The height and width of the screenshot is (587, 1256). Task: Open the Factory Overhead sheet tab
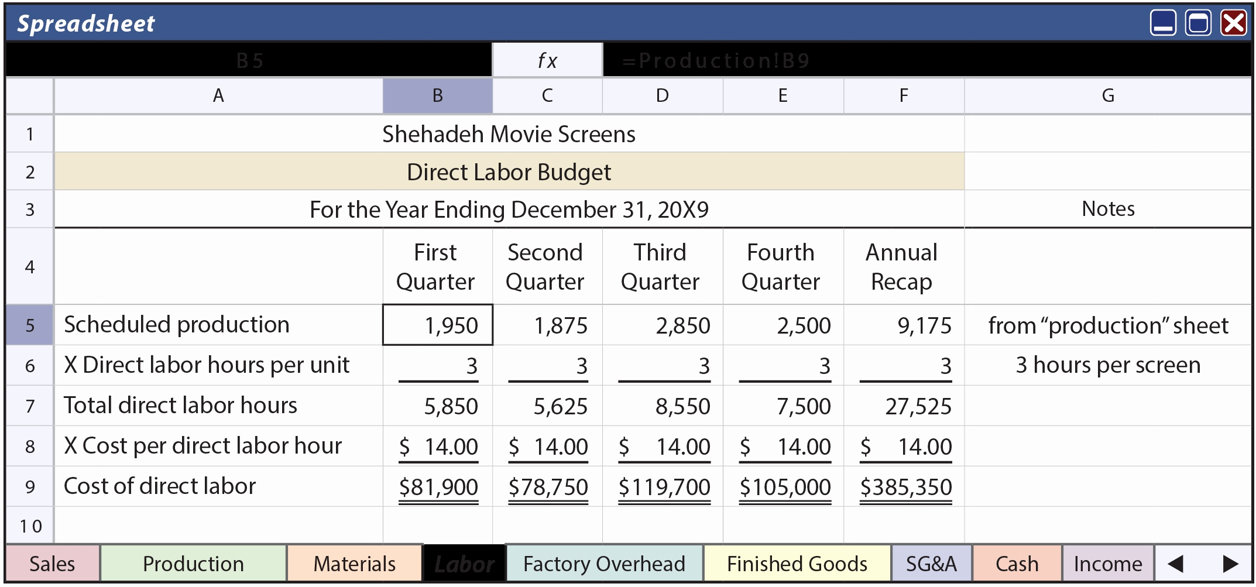[x=604, y=564]
